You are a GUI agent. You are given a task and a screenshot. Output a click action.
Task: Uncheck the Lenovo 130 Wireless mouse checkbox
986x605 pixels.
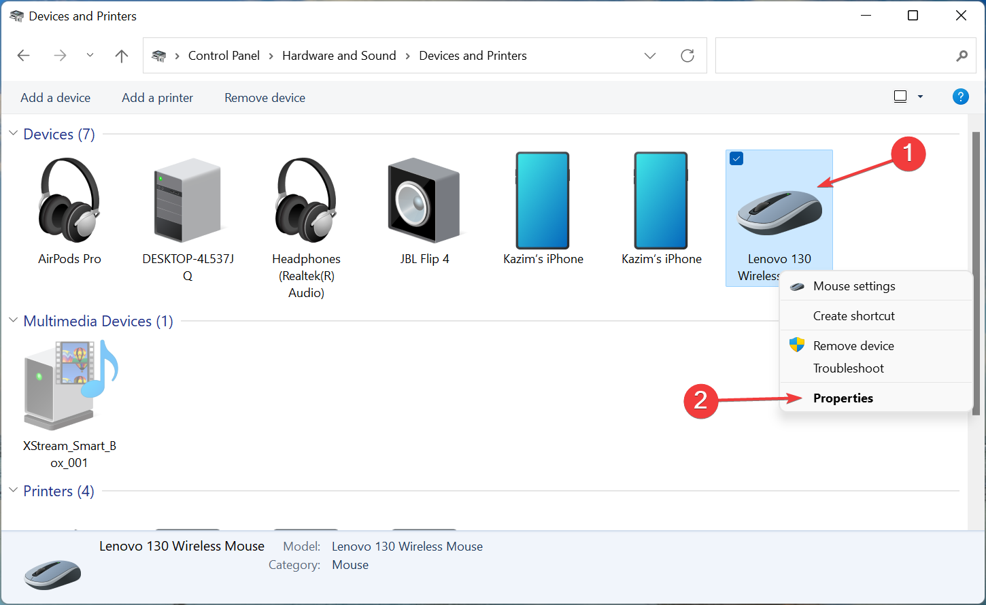click(736, 158)
